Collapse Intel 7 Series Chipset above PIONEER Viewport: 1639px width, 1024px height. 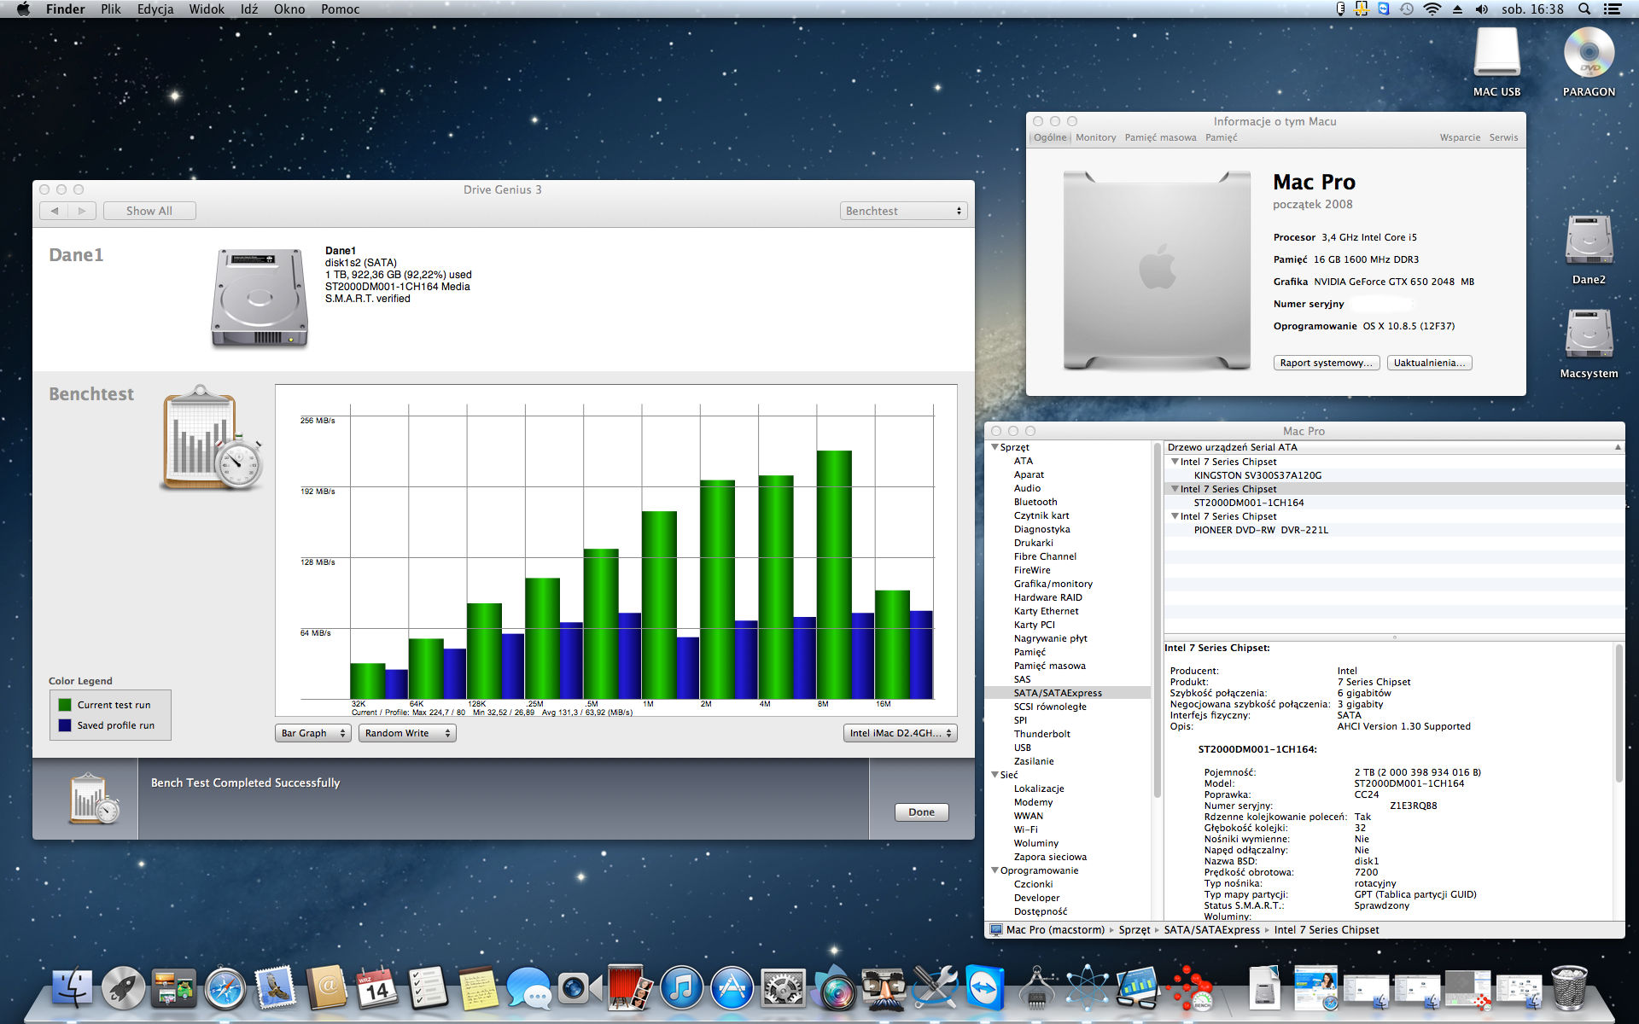[x=1175, y=516]
